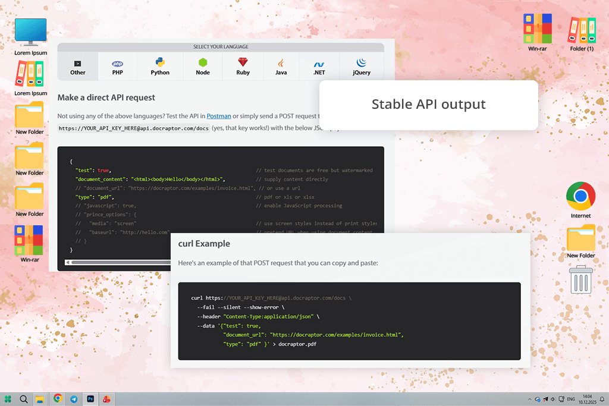Switch to Photoshop in the taskbar
The height and width of the screenshot is (406, 609).
pos(90,399)
